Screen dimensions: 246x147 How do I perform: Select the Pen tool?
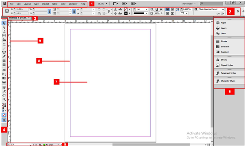4,53
